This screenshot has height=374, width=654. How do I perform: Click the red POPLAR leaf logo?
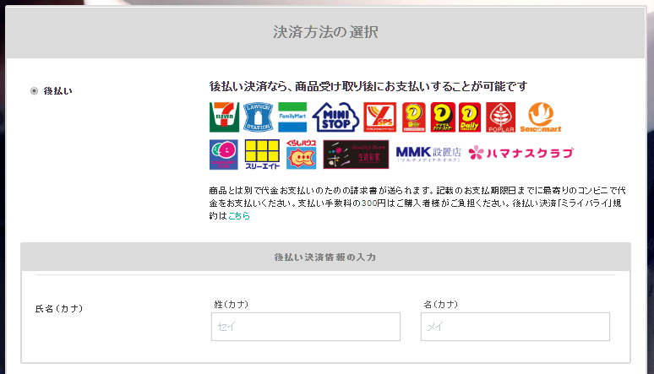(x=500, y=117)
